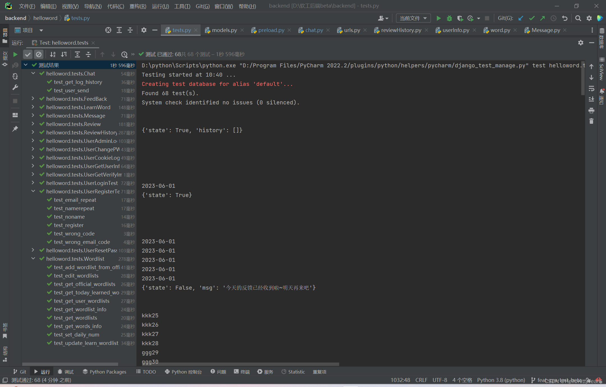Commit changes with the Git checkmark icon
This screenshot has width=606, height=387.
point(532,18)
